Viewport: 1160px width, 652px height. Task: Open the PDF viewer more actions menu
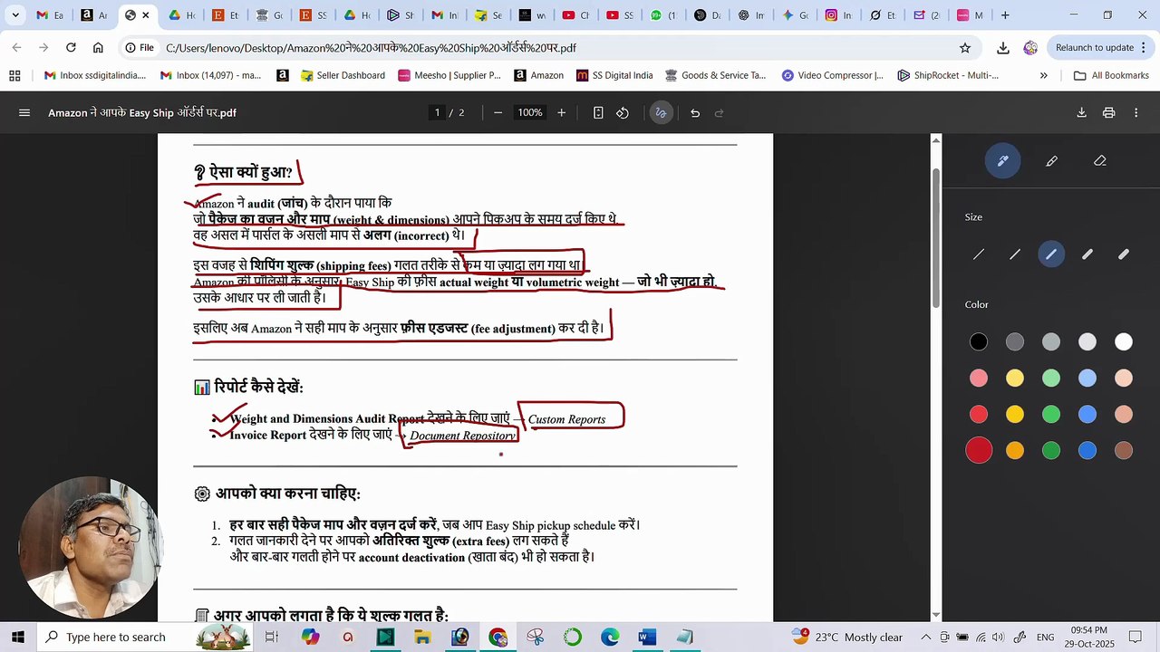pos(1136,113)
